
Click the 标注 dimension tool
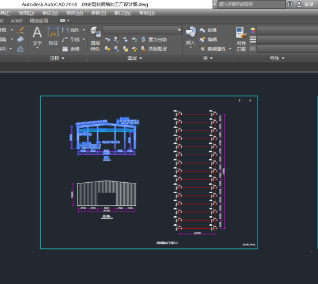coord(53,36)
